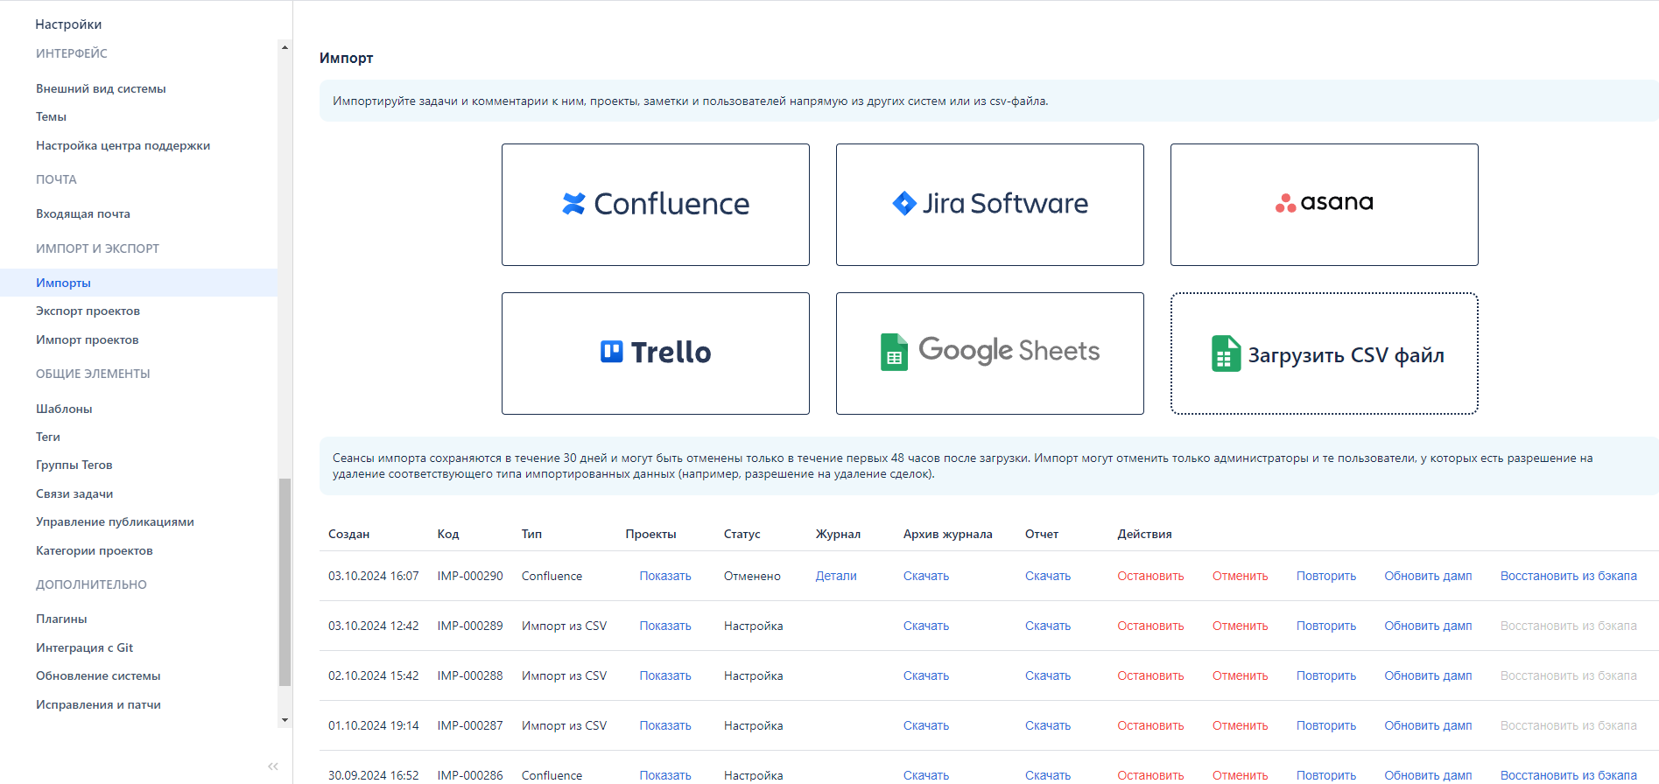This screenshot has width=1659, height=784.
Task: Click Показать for IMP-000287
Action: tap(665, 725)
